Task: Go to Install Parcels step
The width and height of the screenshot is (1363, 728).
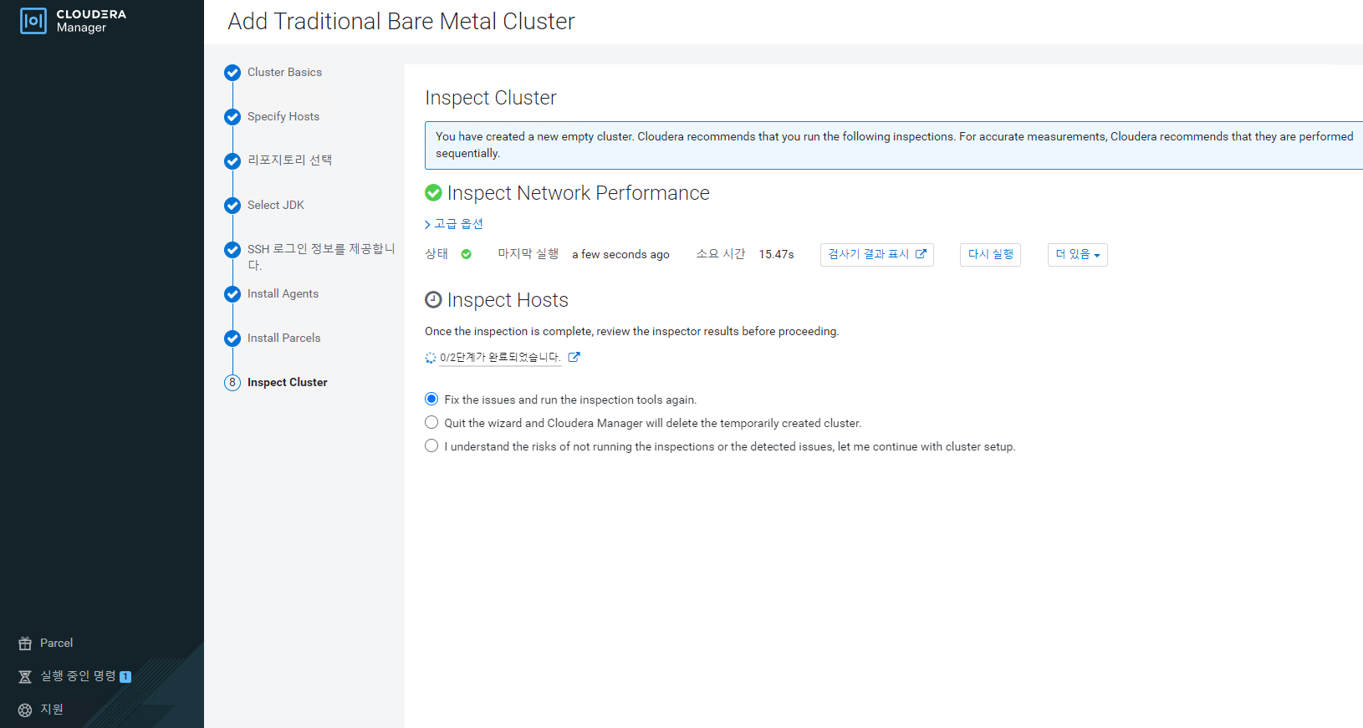Action: [x=283, y=339]
